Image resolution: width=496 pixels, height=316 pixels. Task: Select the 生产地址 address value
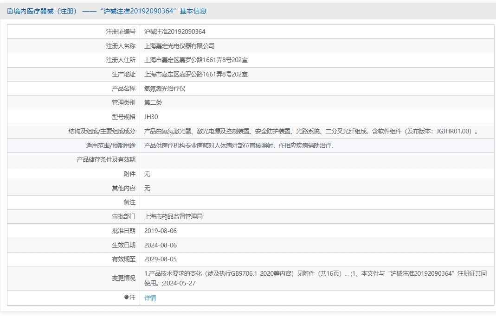pos(196,74)
